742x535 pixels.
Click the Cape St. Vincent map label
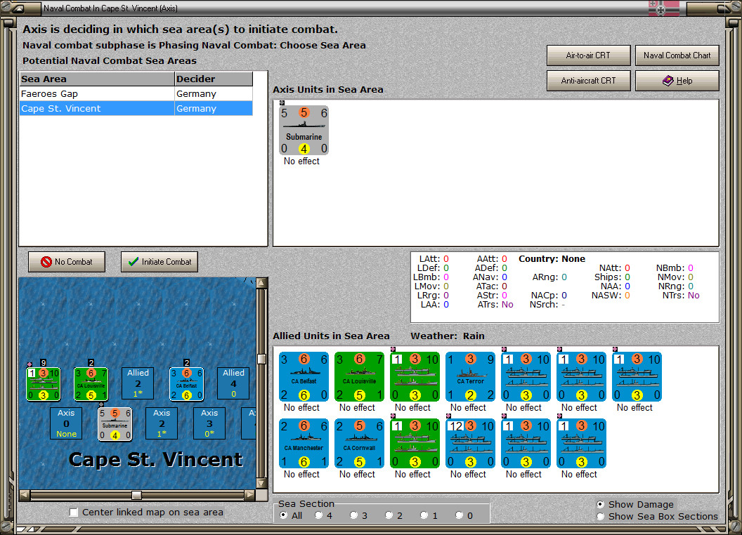coord(156,459)
